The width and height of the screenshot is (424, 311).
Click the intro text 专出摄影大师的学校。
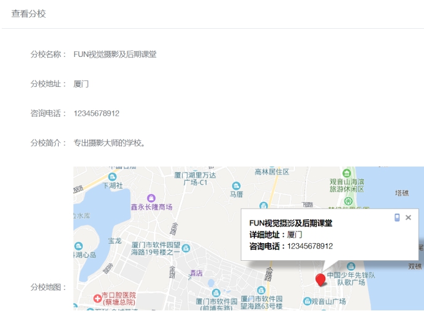[x=110, y=143]
